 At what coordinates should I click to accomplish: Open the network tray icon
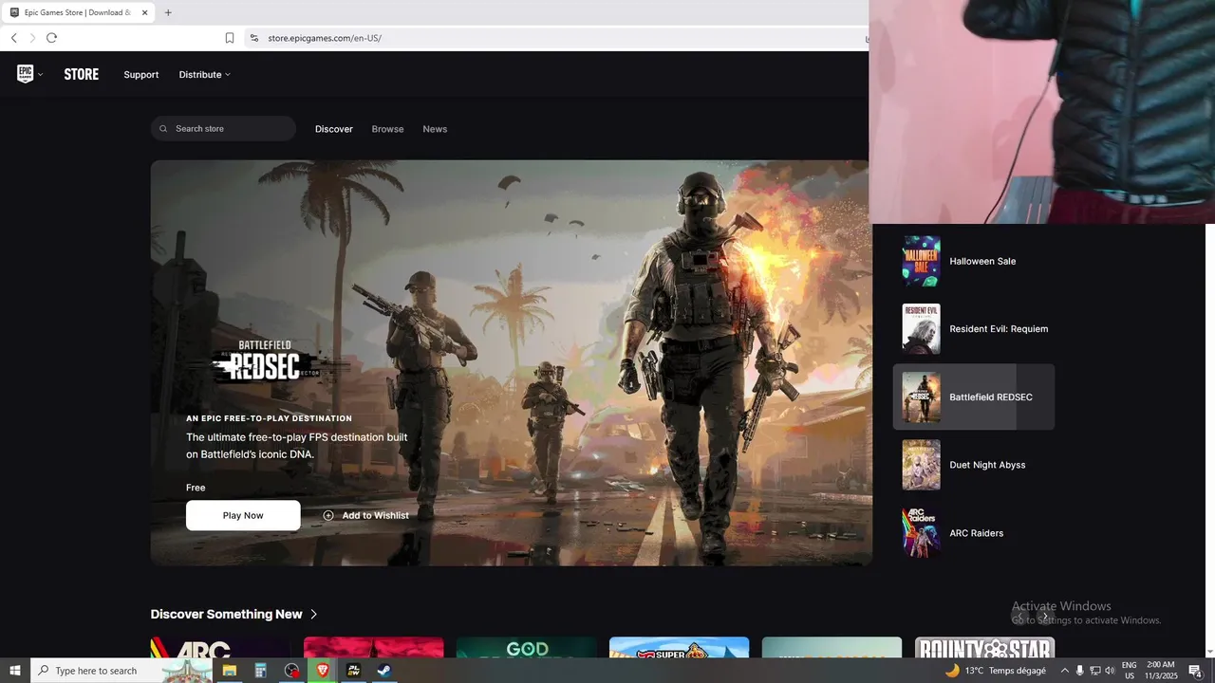click(x=1094, y=671)
